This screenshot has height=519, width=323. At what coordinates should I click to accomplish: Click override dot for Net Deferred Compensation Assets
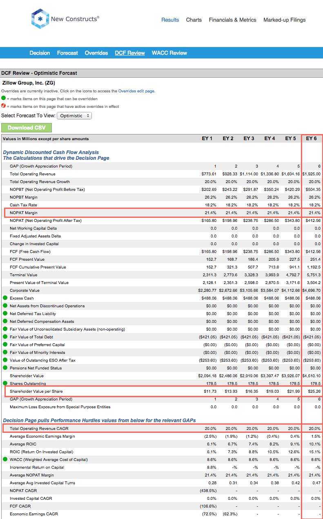point(5,321)
